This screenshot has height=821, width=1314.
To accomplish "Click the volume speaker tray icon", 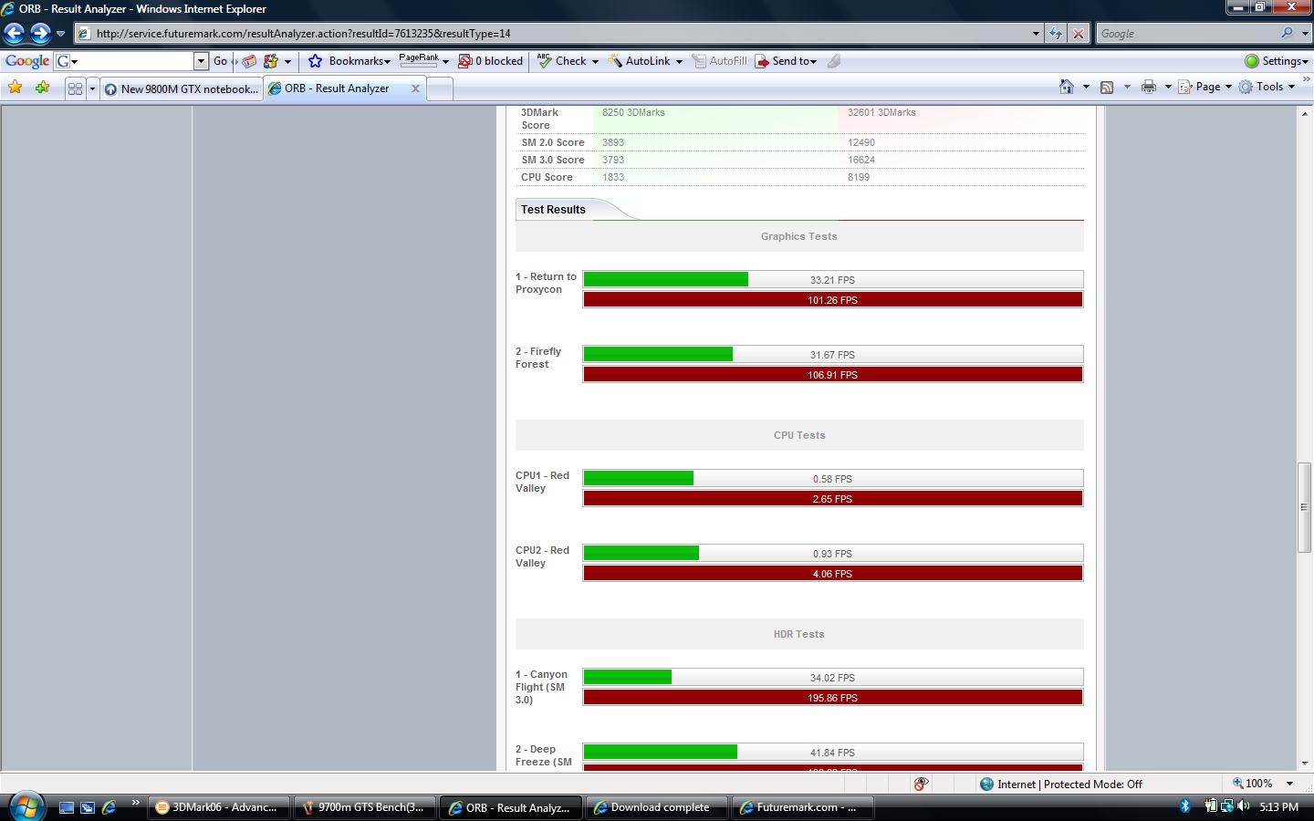I will [1243, 806].
